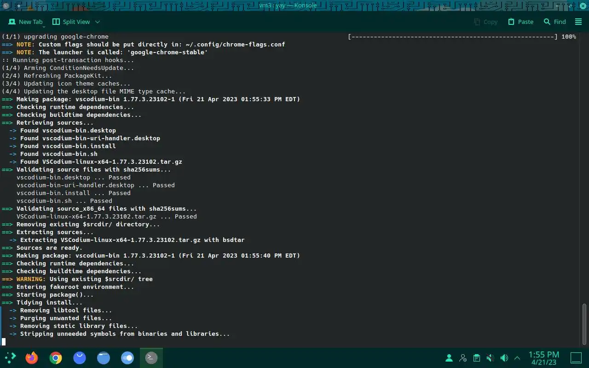Click the 'WARNING: Using existing $srcdir/ tree' line
This screenshot has width=589, height=368.
point(77,279)
